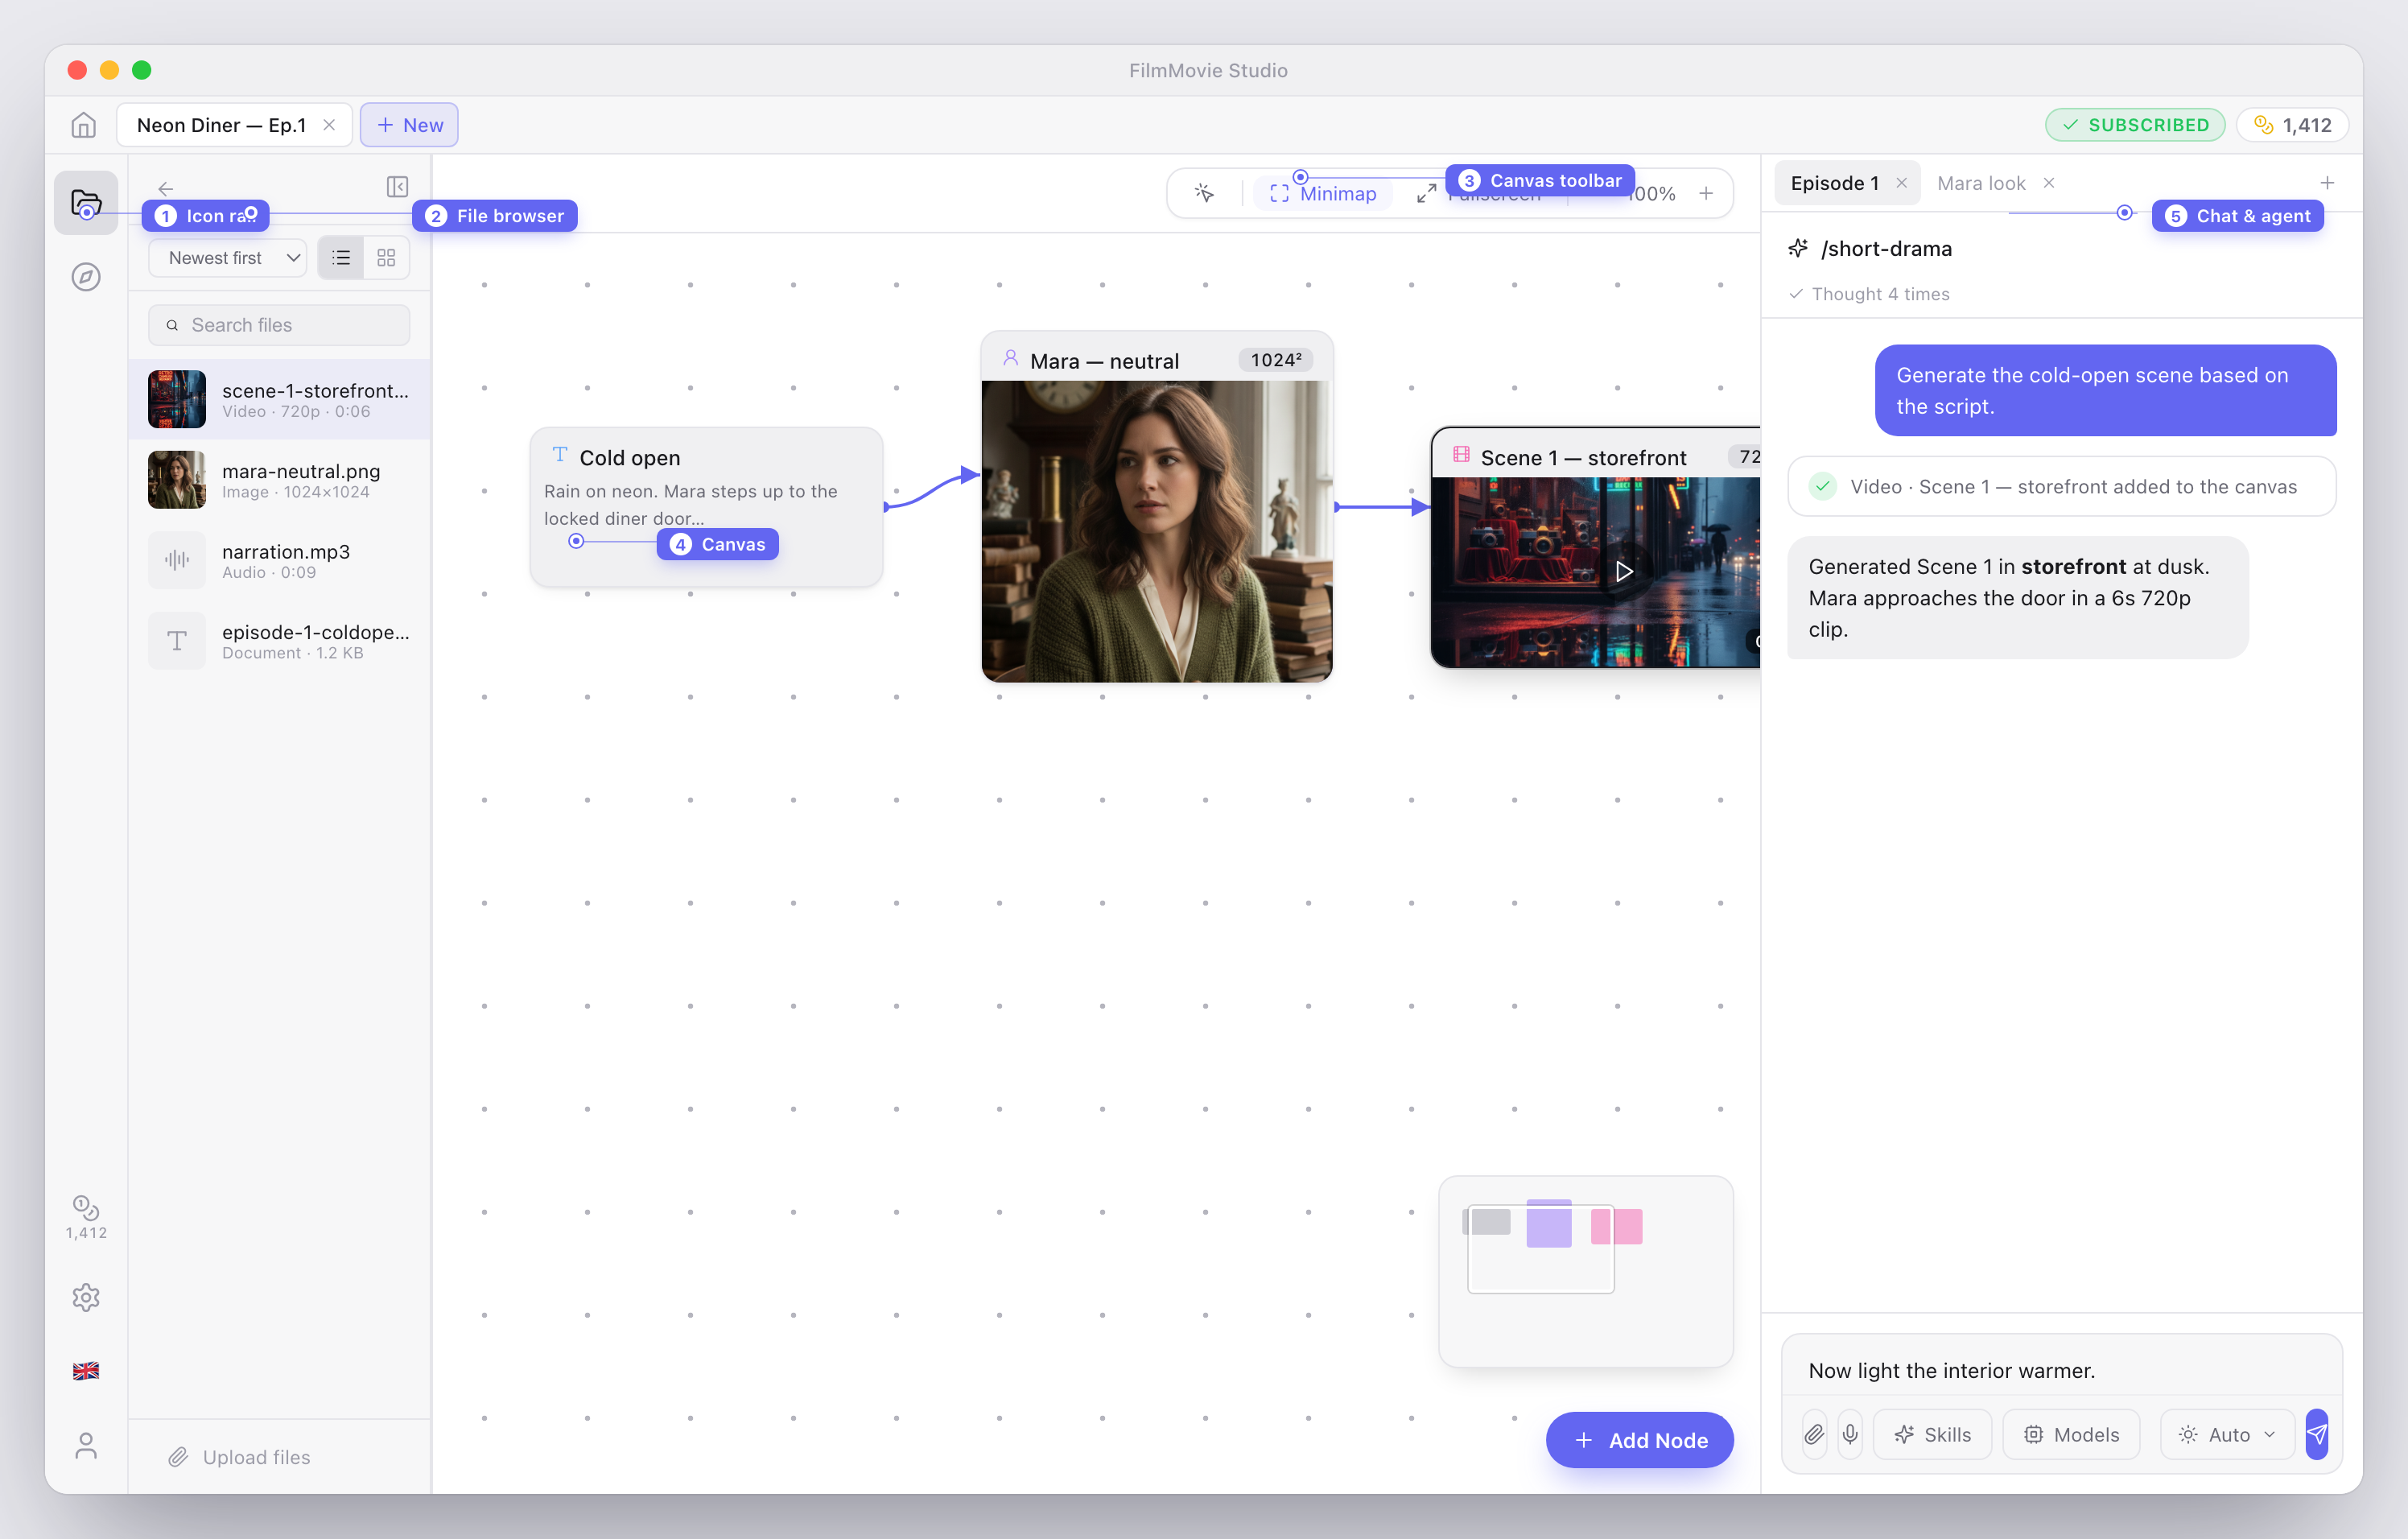
Task: Click the /short-drama skill sparkle icon
Action: pos(1798,248)
